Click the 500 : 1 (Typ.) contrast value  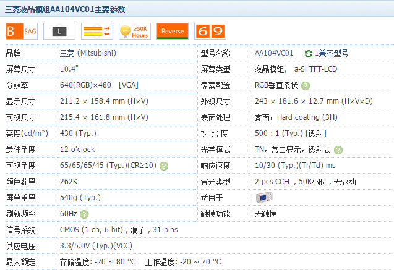tap(291, 133)
